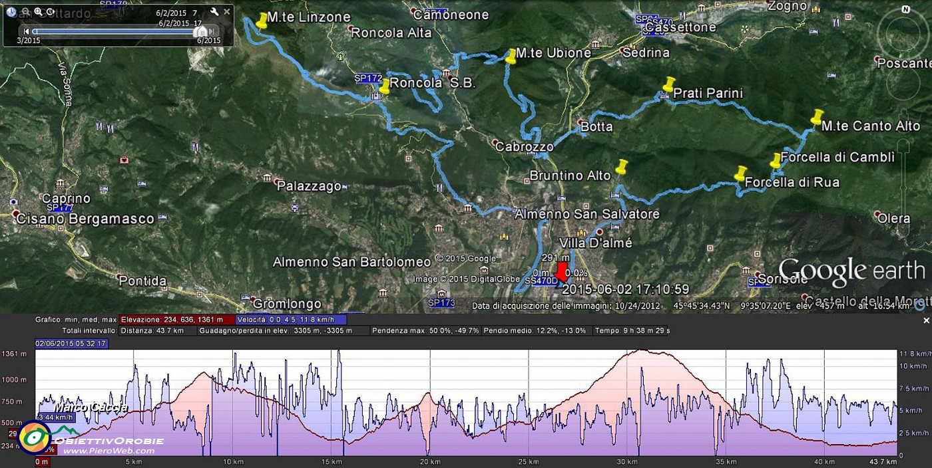This screenshot has width=932, height=468.
Task: Step time slider forward to end
Action: click(x=212, y=31)
